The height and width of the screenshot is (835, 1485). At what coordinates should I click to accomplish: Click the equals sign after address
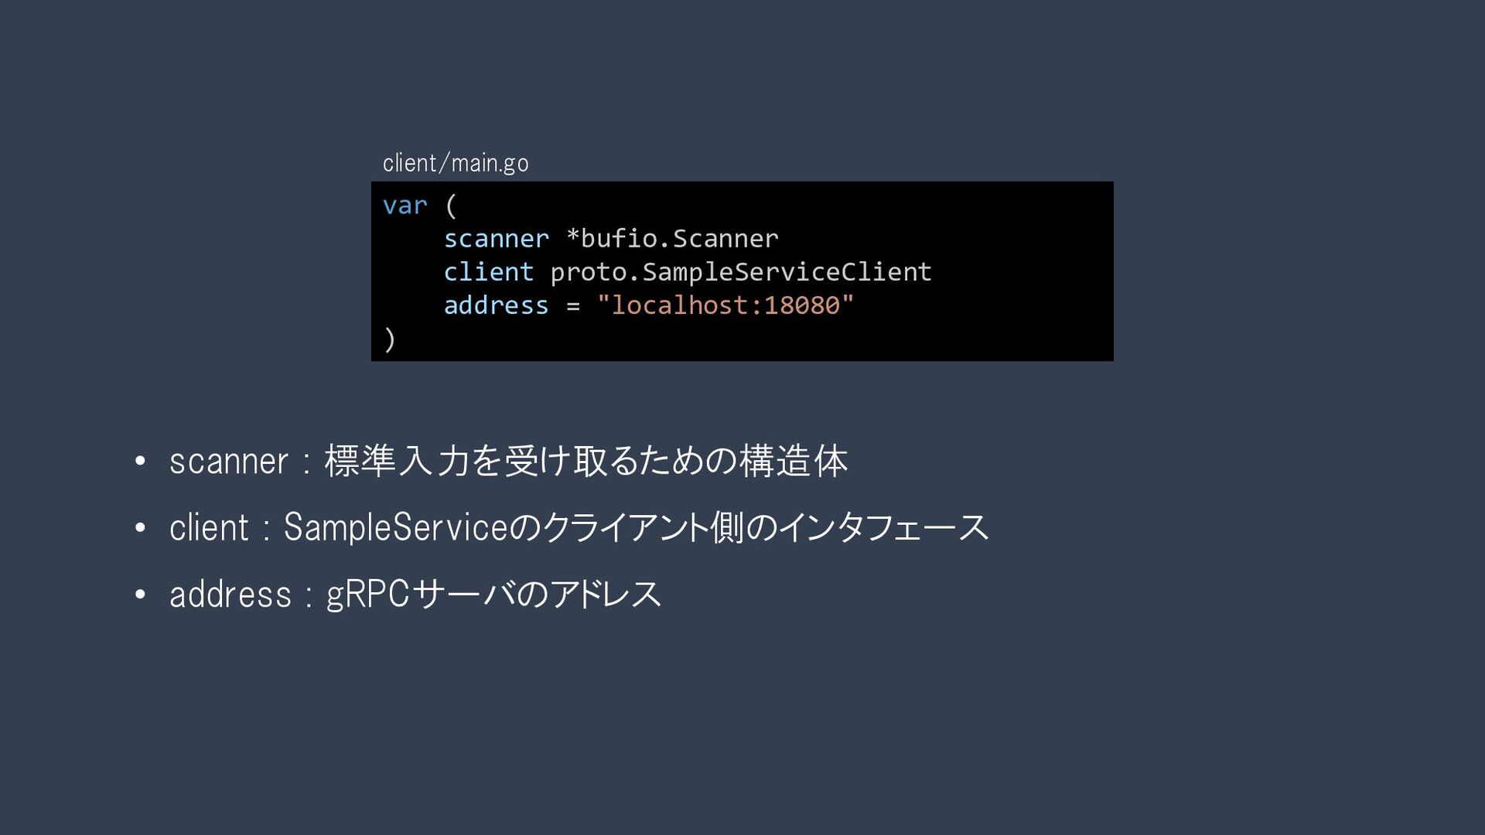point(572,306)
